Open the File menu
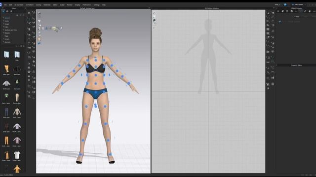The image size is (316, 177). [5, 5]
